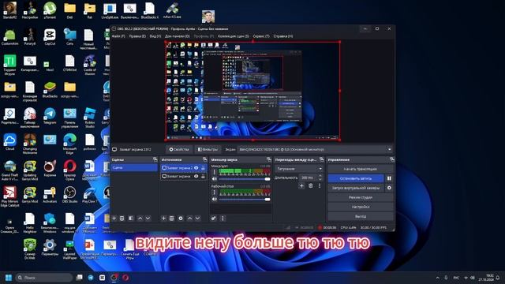Click the taskbar search box
Viewport: 505px width, 284px height.
pos(44,278)
